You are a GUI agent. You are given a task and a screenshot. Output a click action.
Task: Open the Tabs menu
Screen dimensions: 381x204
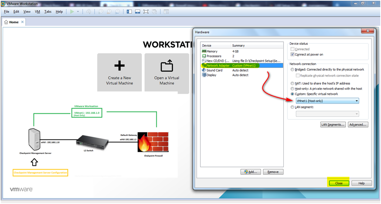tap(48, 12)
